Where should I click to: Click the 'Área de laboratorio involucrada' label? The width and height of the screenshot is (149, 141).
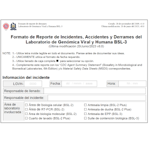pyautogui.click(x=13, y=108)
